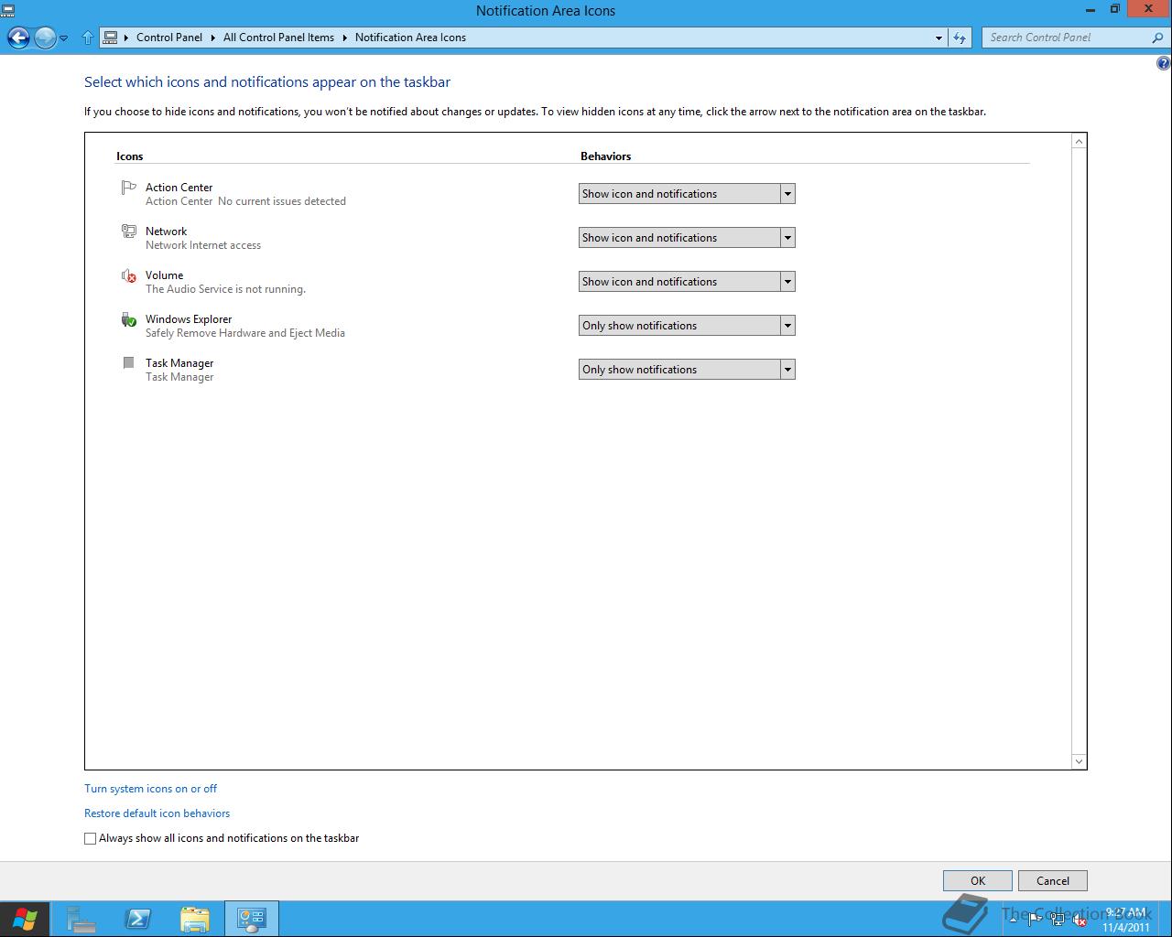The height and width of the screenshot is (937, 1172).
Task: Click the tray volume icon with red X
Action: click(1079, 920)
